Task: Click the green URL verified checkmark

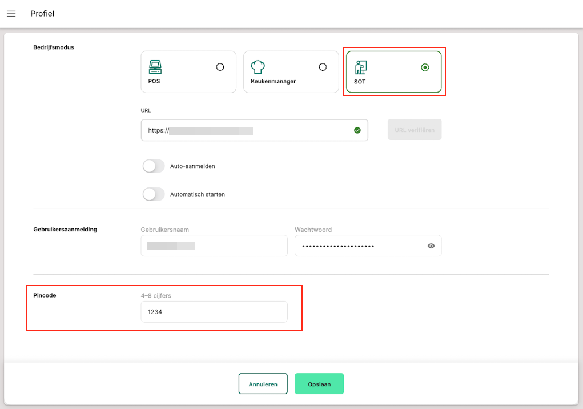Action: tap(357, 130)
